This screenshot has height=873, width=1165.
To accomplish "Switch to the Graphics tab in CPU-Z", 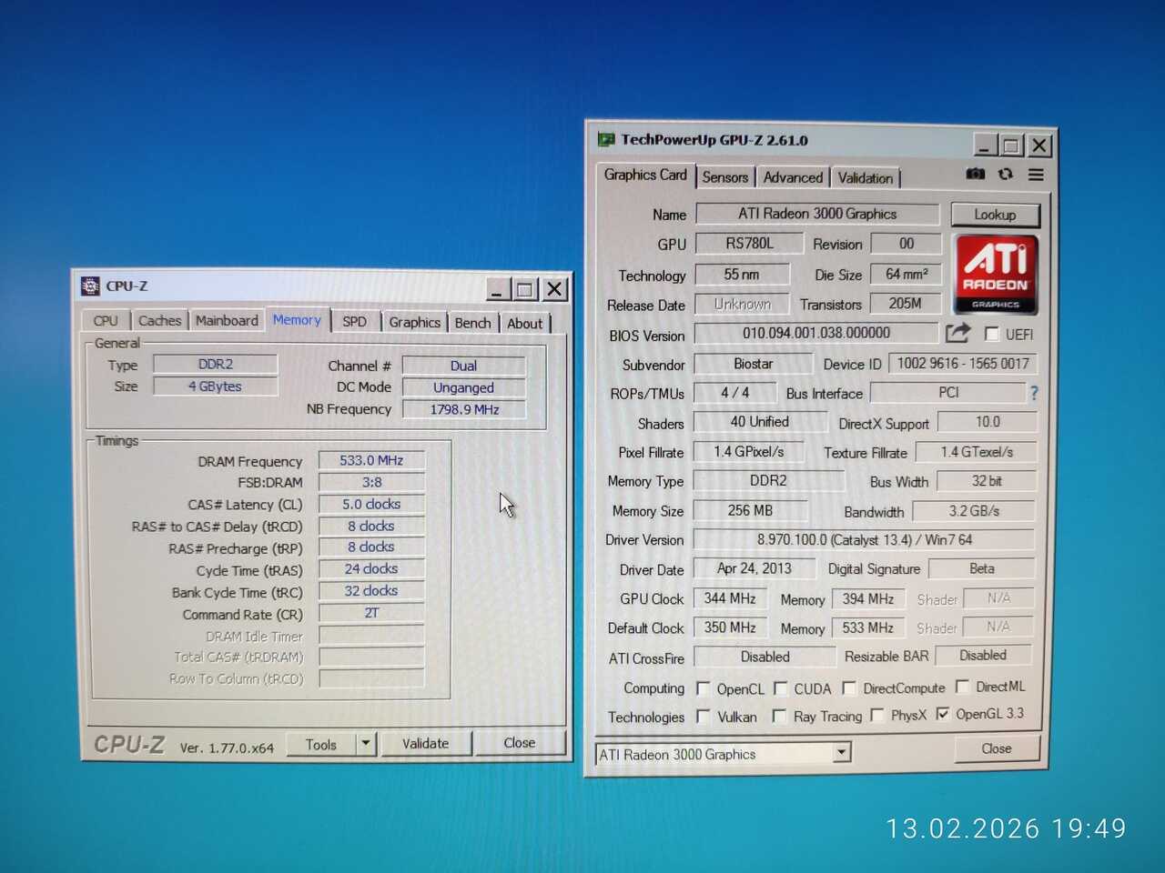I will [414, 322].
